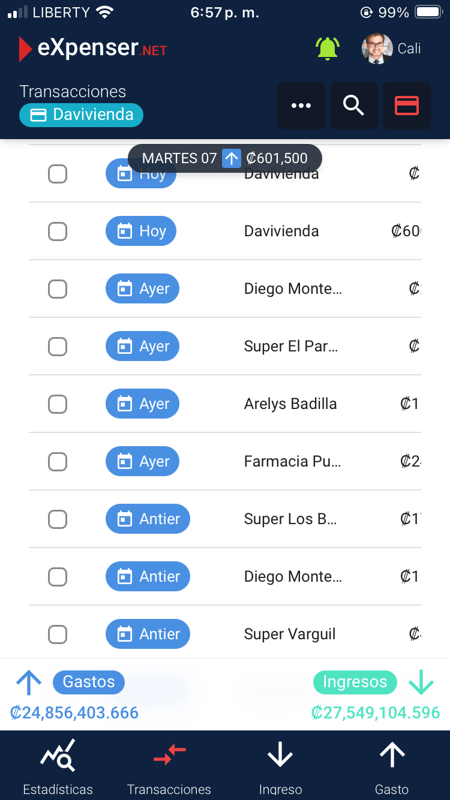Open the search magnifier icon
Viewport: 450px width, 800px height.
tap(354, 106)
